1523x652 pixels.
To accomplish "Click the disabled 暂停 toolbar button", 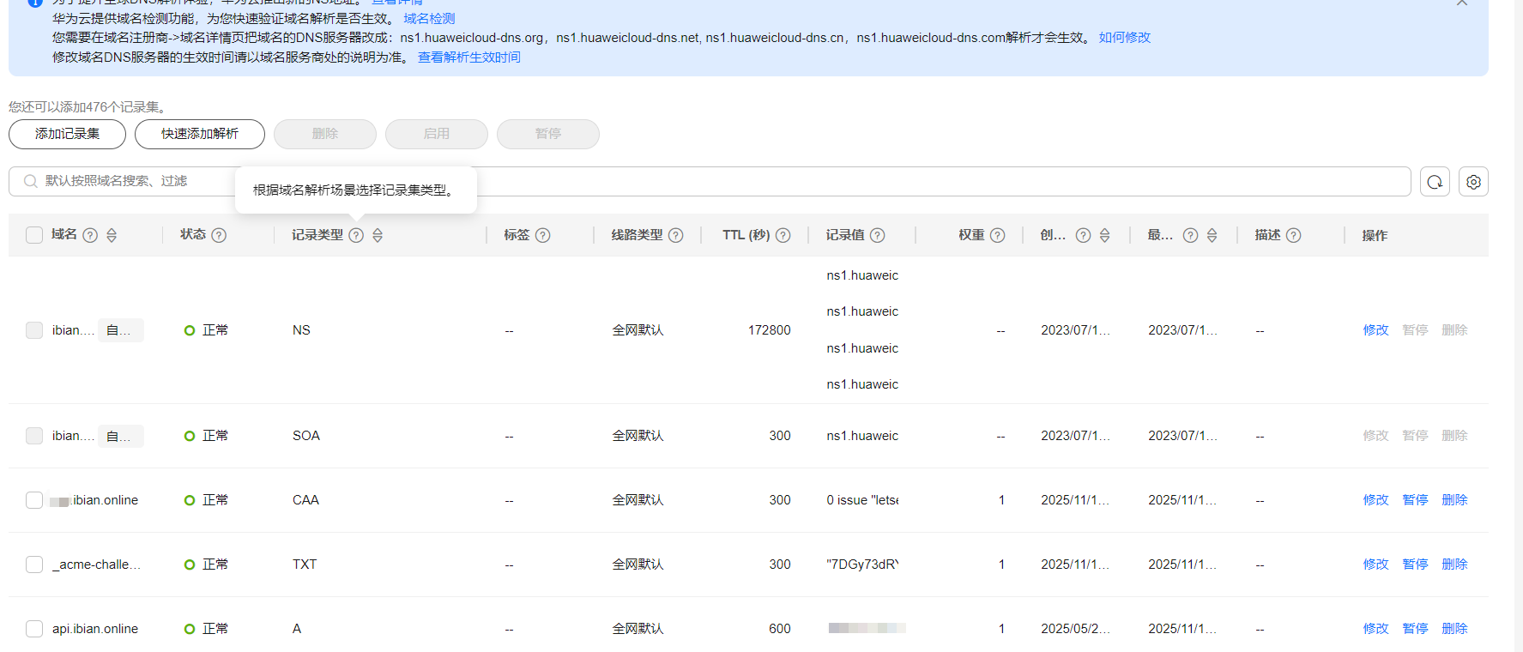I will (x=548, y=134).
